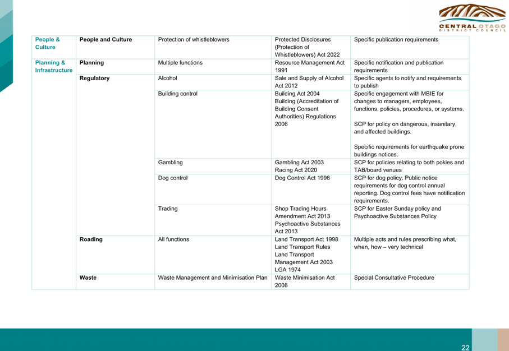Click 'Specific agents to notify' requirement cell
509x351 pixels.
click(410, 82)
